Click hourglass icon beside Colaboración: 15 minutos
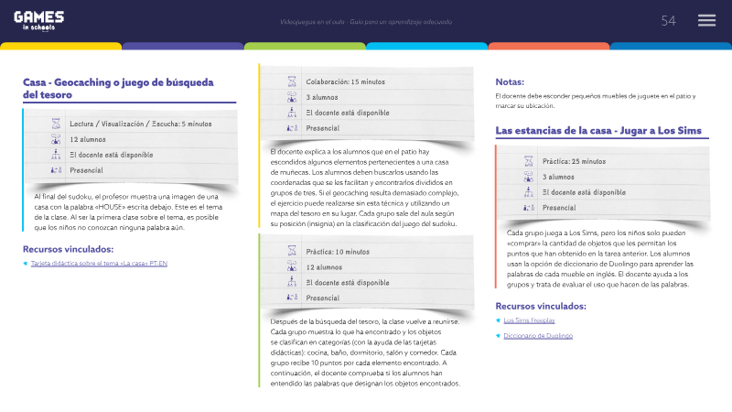 pyautogui.click(x=292, y=81)
